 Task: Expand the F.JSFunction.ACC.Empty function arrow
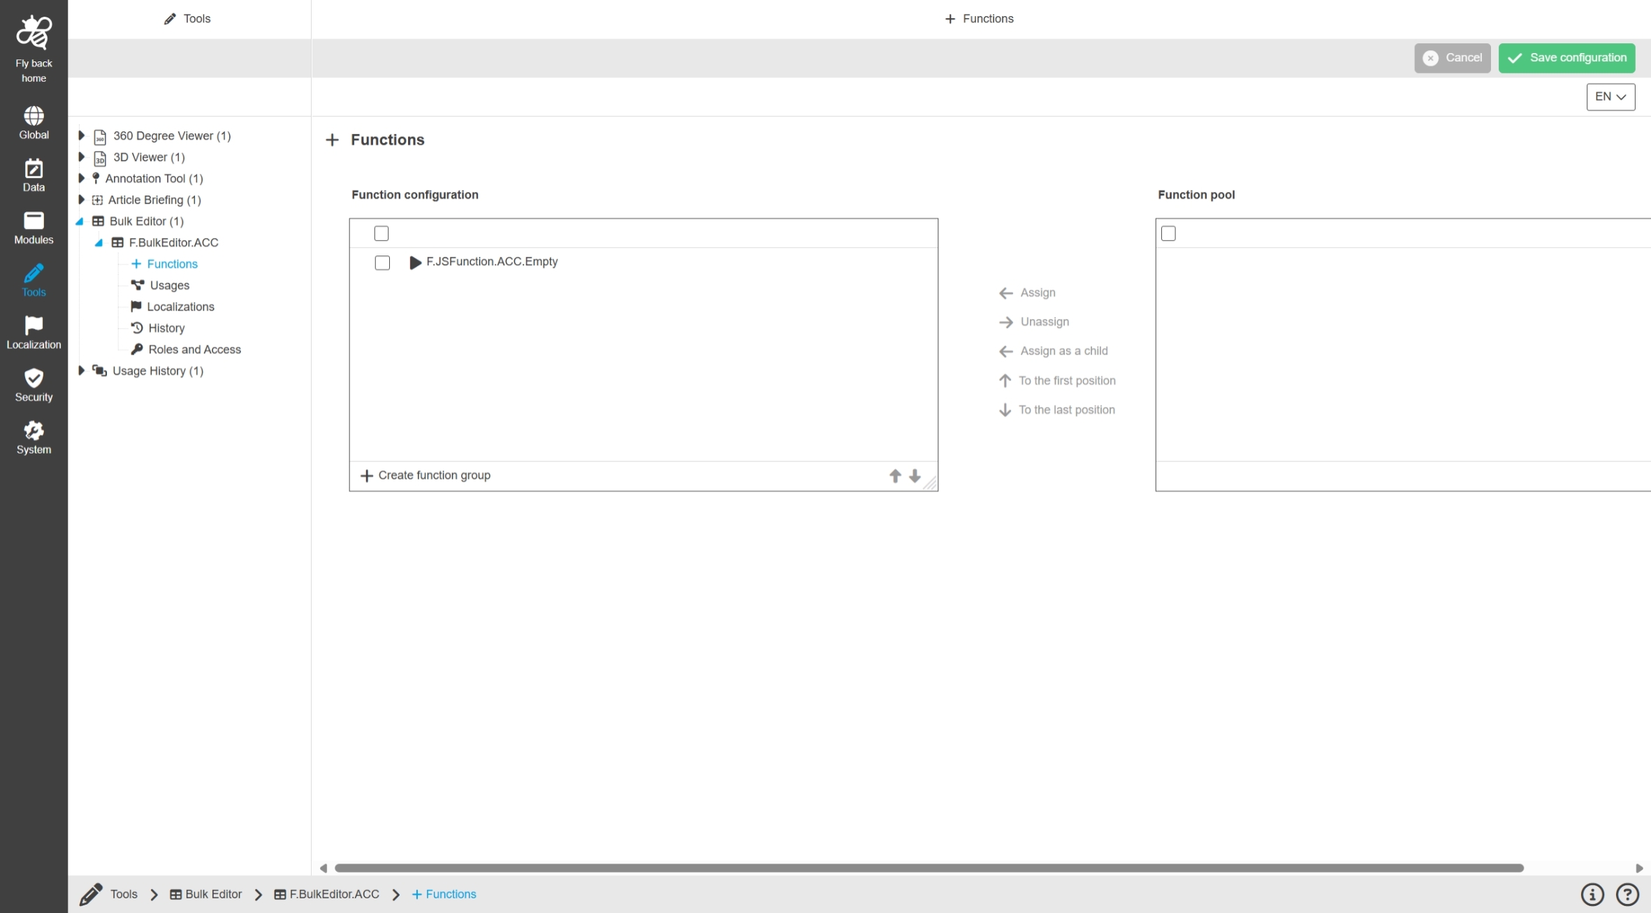click(415, 262)
